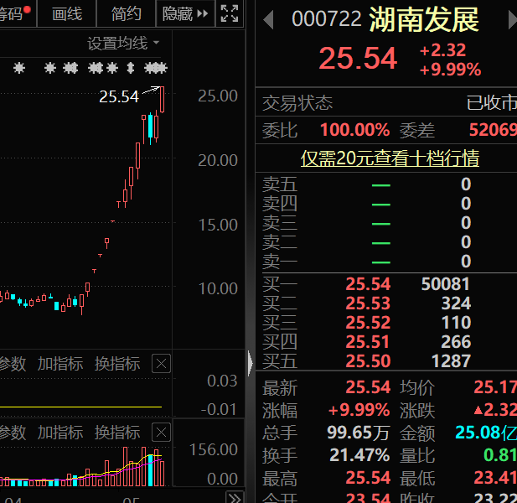
Task: Open the 设置均线 dropdown
Action: pyautogui.click(x=123, y=43)
